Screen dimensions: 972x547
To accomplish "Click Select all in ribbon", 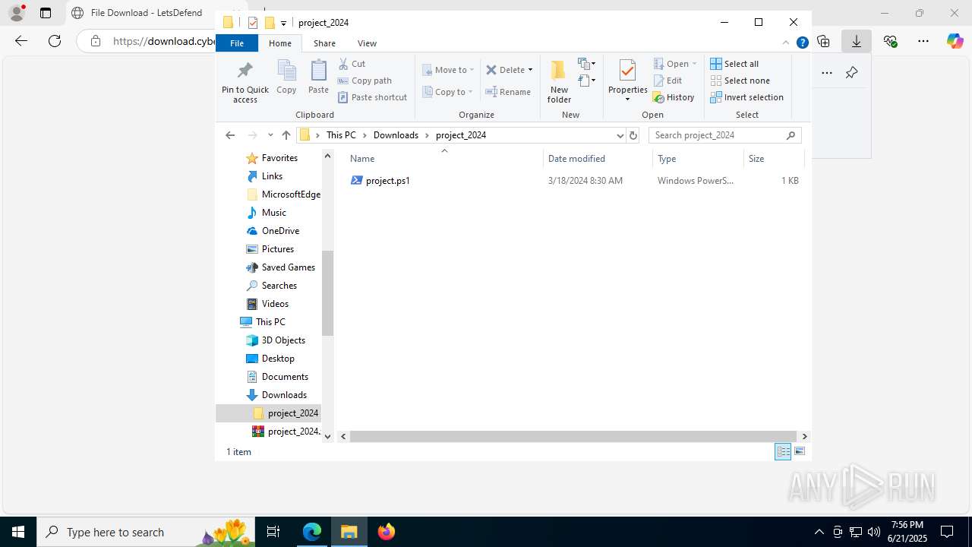I will point(734,64).
